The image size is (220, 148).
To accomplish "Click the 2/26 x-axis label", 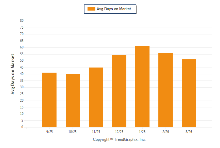I will [166, 132].
